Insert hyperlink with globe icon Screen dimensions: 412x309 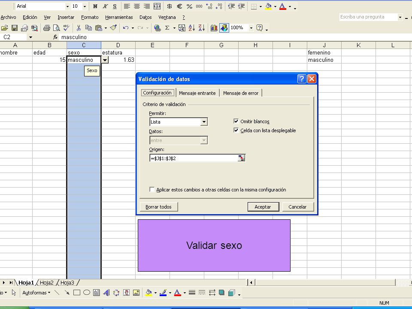(x=157, y=28)
